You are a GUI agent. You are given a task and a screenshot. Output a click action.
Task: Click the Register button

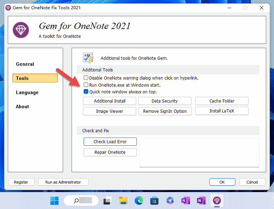pyautogui.click(x=21, y=182)
